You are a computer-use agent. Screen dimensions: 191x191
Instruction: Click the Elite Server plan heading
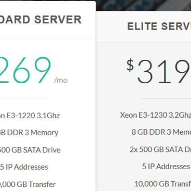(159, 27)
